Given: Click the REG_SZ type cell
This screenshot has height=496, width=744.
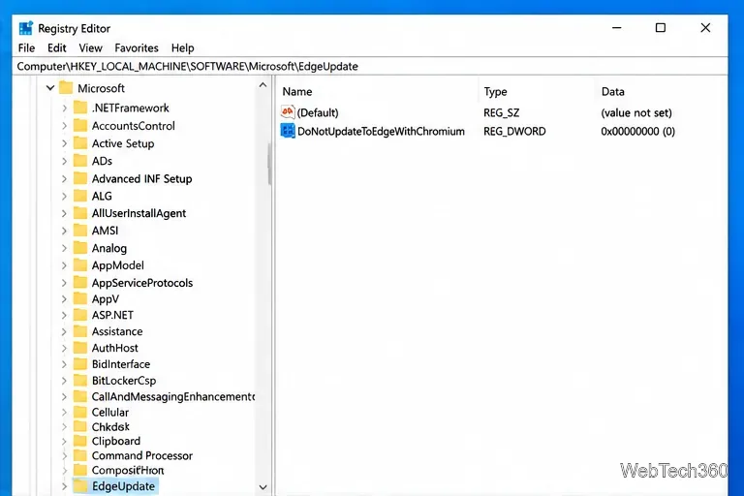Looking at the screenshot, I should (501, 113).
